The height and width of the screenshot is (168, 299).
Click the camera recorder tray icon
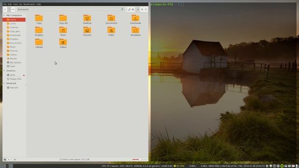(293, 166)
